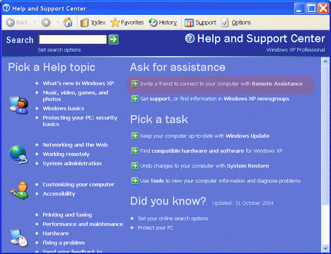Open Index toolbar label
The height and width of the screenshot is (254, 331).
[x=98, y=23]
